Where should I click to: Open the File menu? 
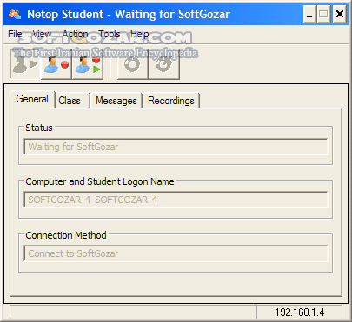pos(15,34)
